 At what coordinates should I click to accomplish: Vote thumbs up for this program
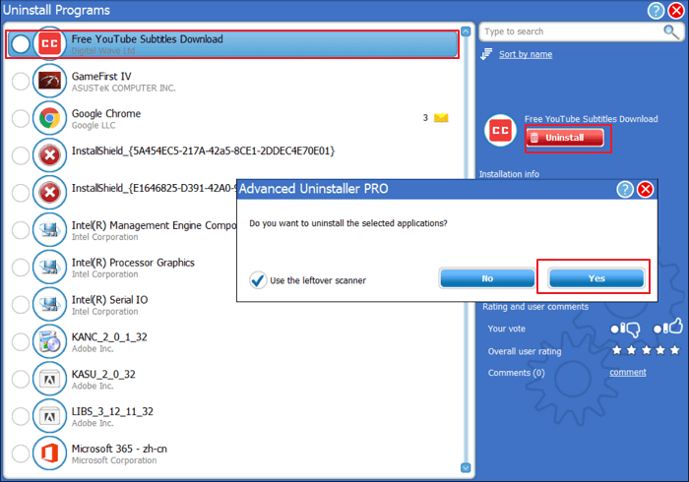[668, 327]
